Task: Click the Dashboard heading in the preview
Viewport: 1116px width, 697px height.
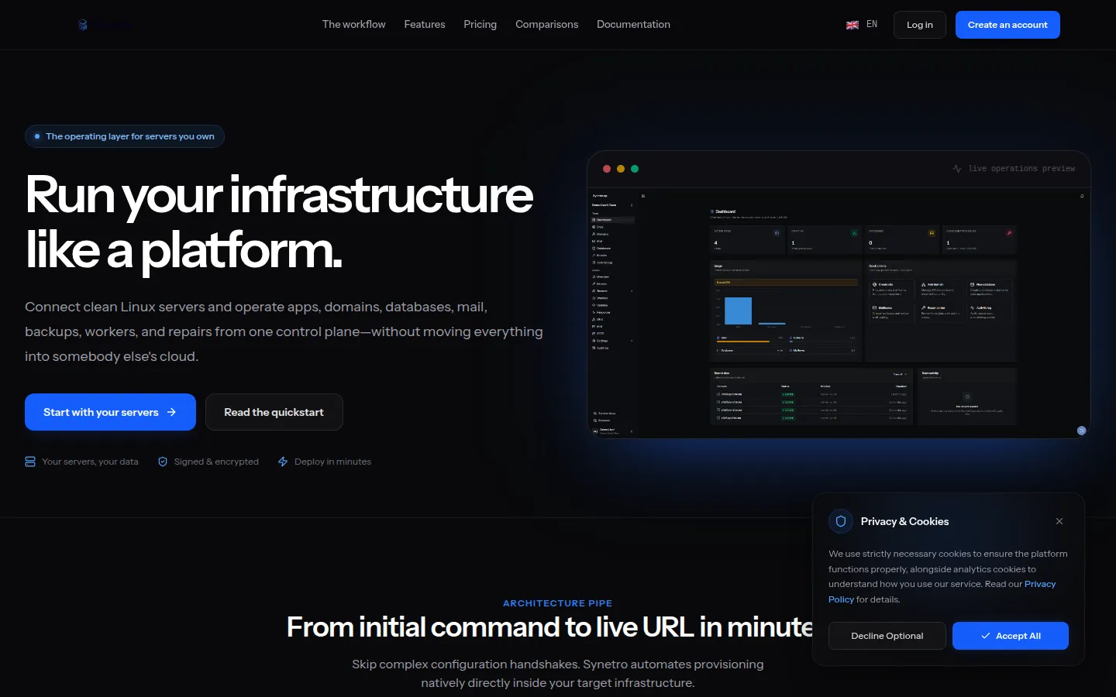Action: click(725, 211)
